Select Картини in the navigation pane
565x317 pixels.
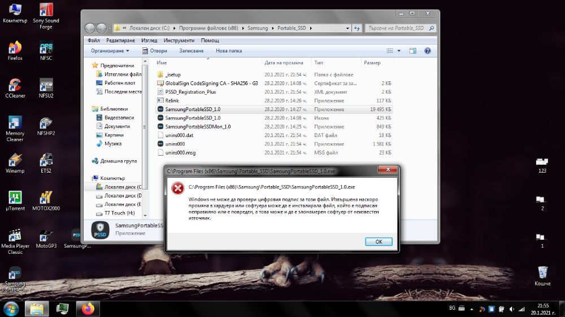pyautogui.click(x=114, y=135)
